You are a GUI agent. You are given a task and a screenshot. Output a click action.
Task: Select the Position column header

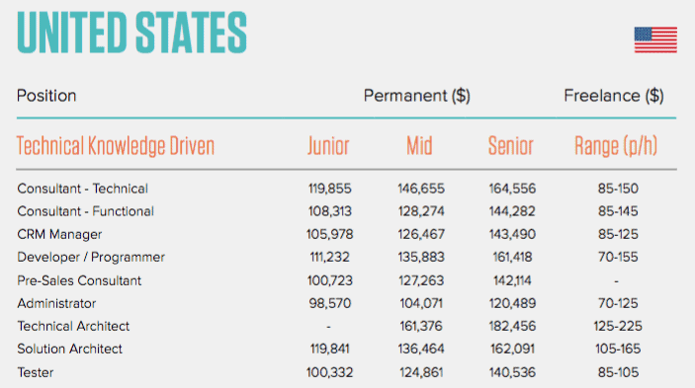[46, 96]
